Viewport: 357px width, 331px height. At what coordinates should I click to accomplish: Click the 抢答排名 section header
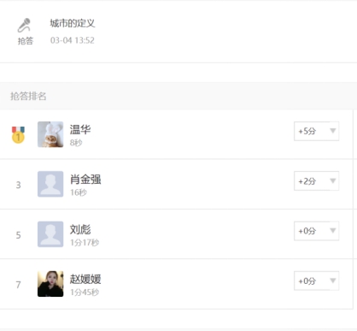28,96
